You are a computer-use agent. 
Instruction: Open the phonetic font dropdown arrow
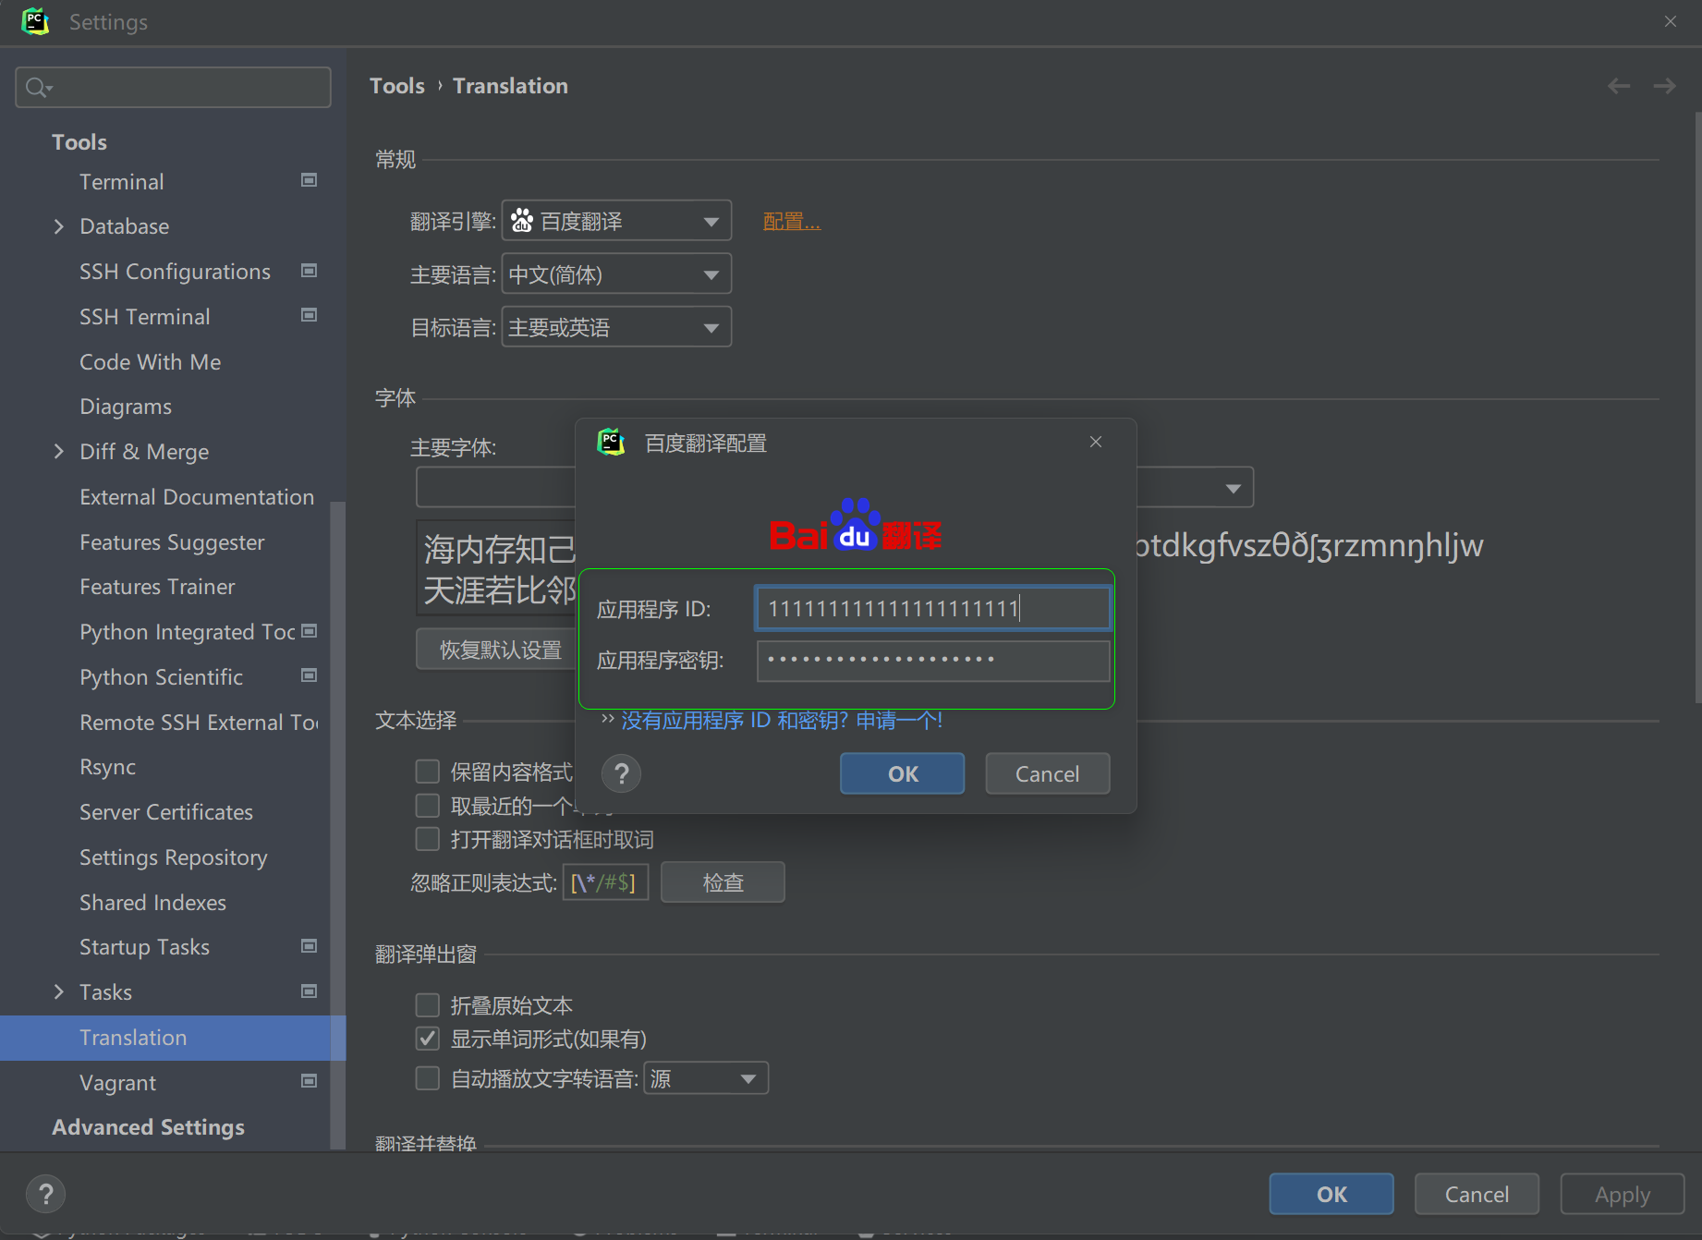[1233, 488]
